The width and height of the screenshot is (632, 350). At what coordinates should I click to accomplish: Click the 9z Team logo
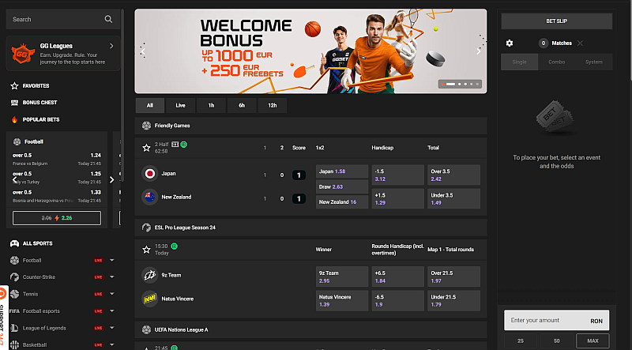tap(149, 275)
